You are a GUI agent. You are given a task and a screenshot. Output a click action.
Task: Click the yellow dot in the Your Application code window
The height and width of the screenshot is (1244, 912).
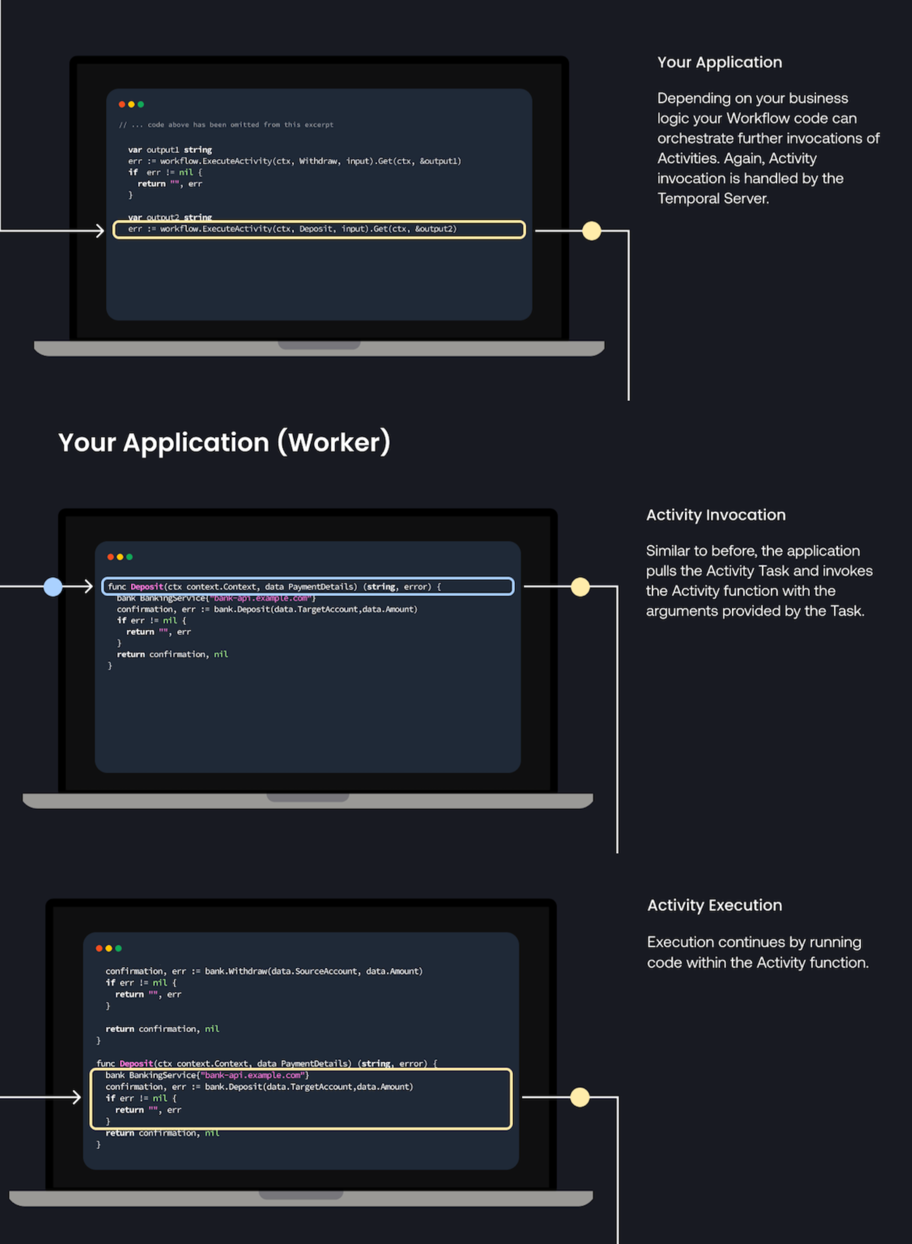(131, 104)
